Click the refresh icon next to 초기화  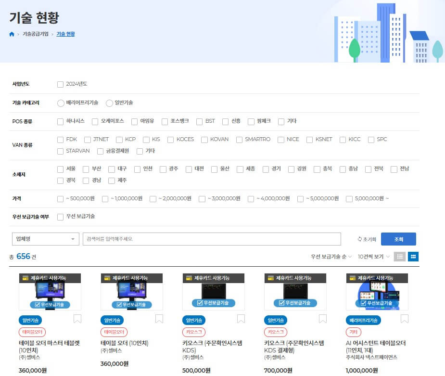(360, 239)
